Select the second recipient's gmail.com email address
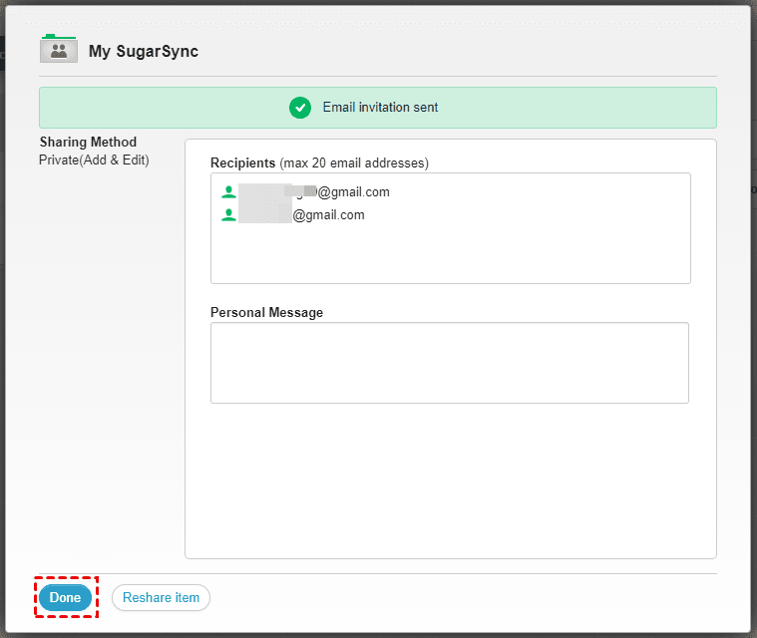The height and width of the screenshot is (638, 757). [301, 214]
